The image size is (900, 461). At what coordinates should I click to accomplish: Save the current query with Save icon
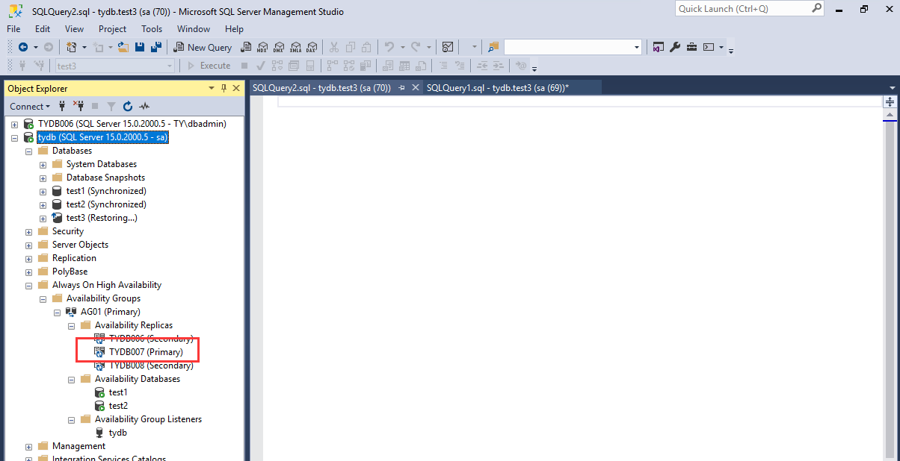(x=140, y=47)
